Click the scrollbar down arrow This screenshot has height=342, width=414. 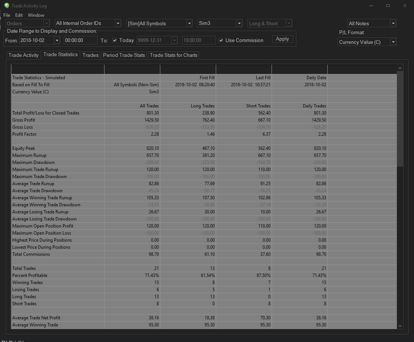400,326
